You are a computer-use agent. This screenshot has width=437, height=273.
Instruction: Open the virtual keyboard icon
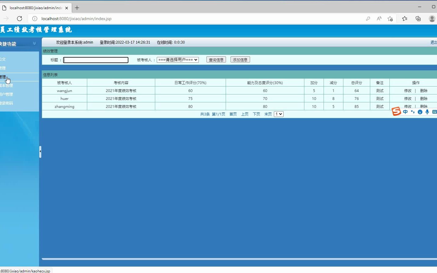tap(435, 112)
